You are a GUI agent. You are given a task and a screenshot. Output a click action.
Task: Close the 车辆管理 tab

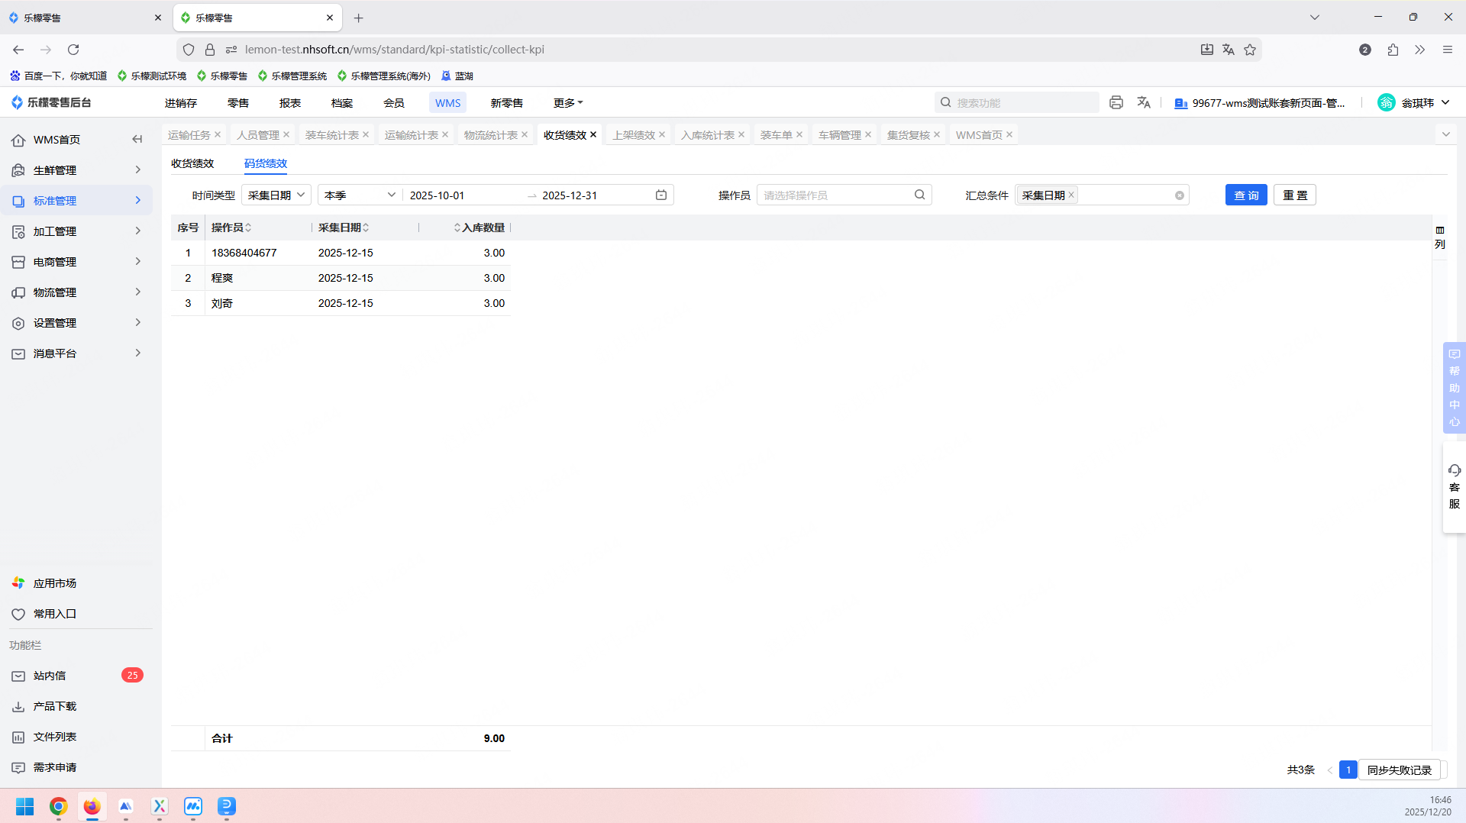868,134
